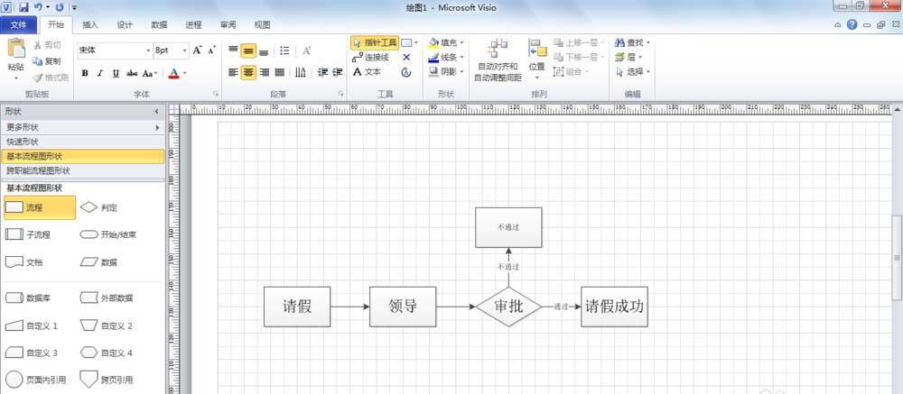
Task: Align text right
Action: click(x=264, y=72)
